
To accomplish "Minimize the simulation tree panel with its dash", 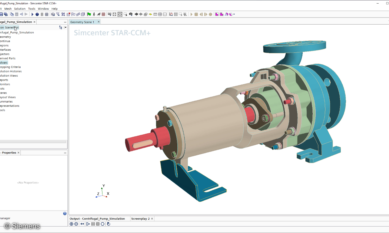I will click(x=65, y=22).
